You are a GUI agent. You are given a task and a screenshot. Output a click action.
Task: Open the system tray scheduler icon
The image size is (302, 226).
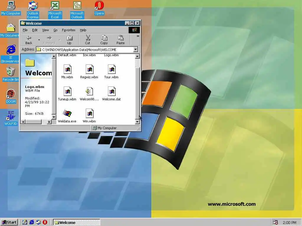pyautogui.click(x=275, y=222)
